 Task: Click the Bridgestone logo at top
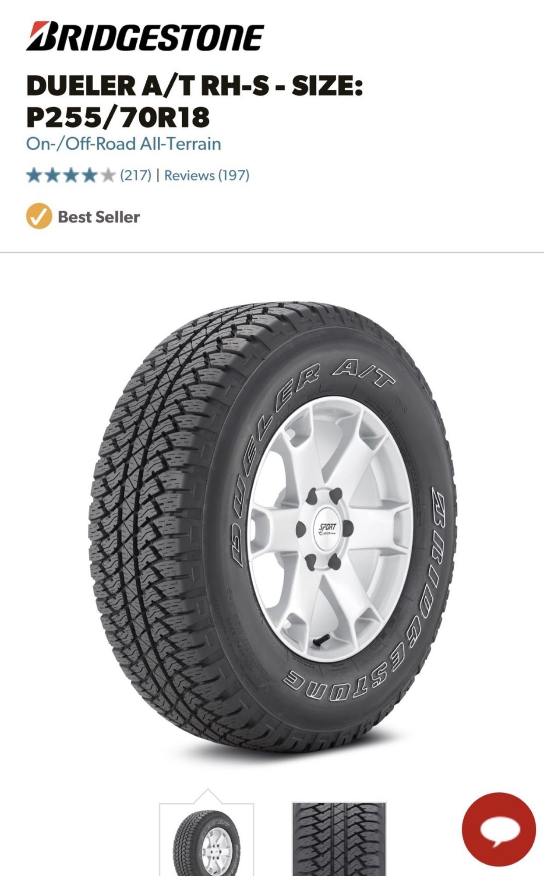(145, 37)
